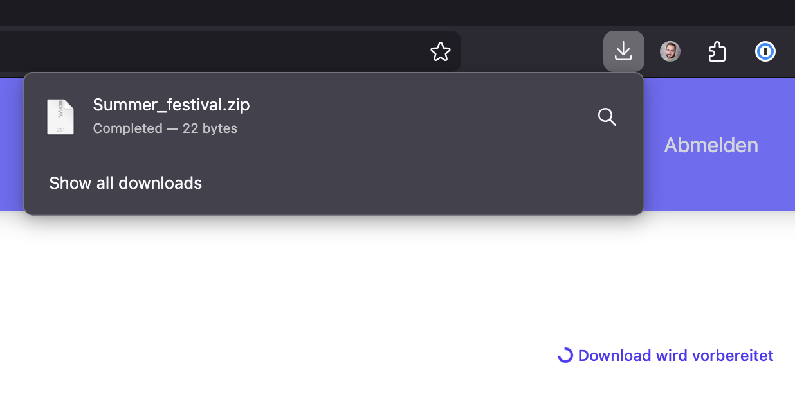Click the Completed — 22 bytes status text

165,128
